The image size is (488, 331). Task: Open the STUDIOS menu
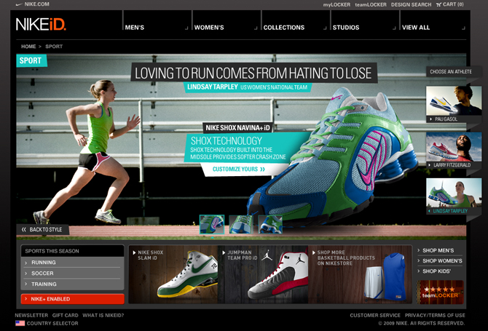(346, 28)
